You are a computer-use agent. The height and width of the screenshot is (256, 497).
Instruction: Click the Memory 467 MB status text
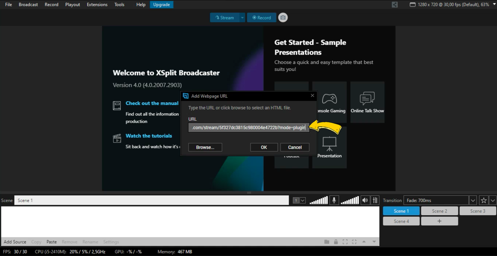[175, 252]
